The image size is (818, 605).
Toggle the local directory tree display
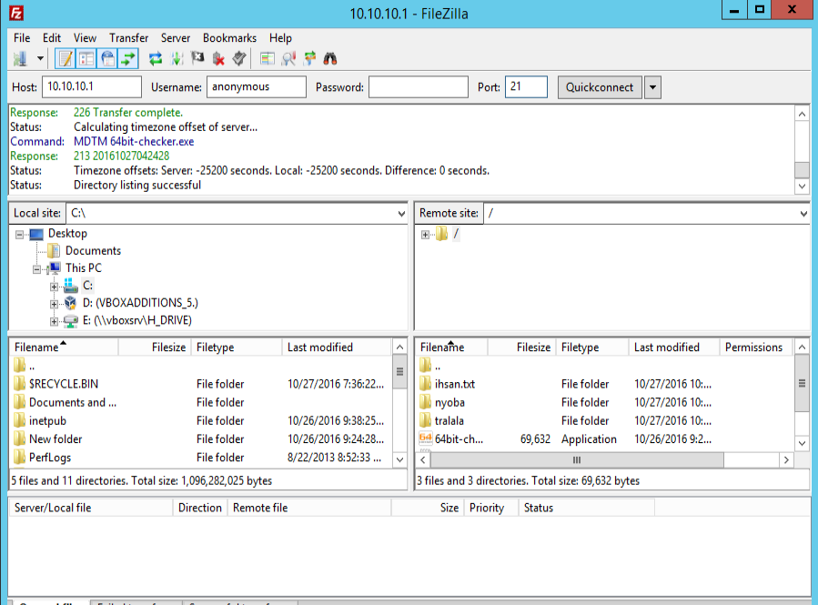click(x=86, y=58)
